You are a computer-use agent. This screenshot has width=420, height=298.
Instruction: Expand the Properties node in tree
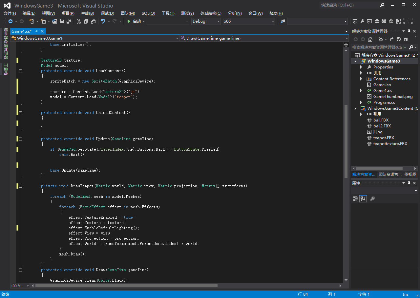361,67
